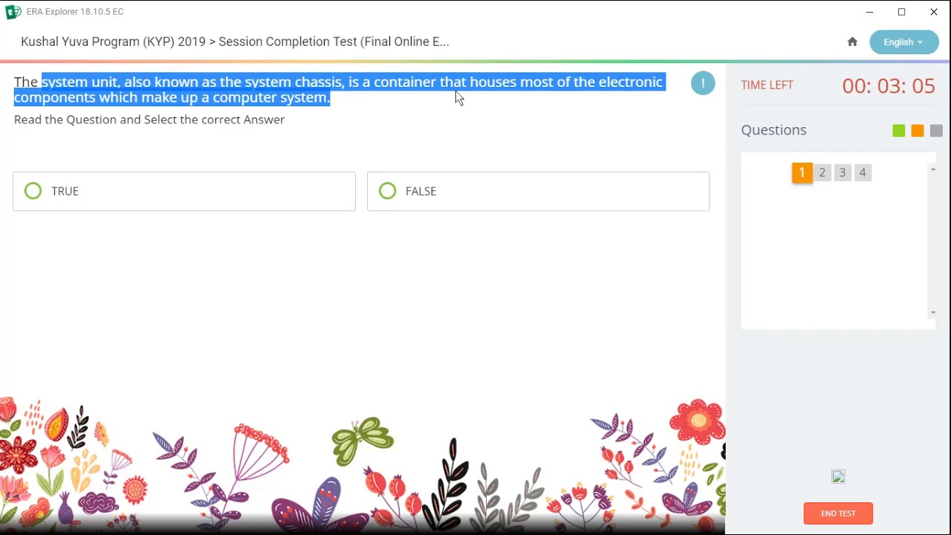Maximize the ERA Explorer window
The image size is (951, 535).
point(901,12)
